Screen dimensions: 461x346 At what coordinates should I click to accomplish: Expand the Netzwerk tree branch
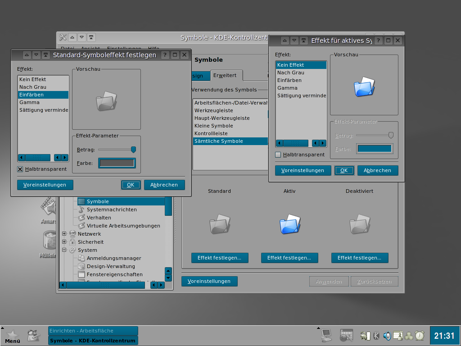(x=64, y=234)
